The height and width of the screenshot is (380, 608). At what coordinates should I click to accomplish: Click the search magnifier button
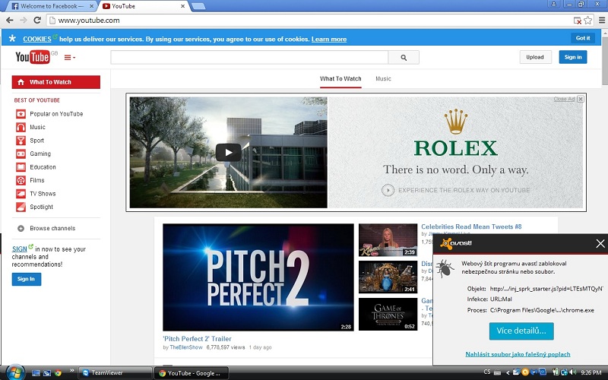[404, 58]
